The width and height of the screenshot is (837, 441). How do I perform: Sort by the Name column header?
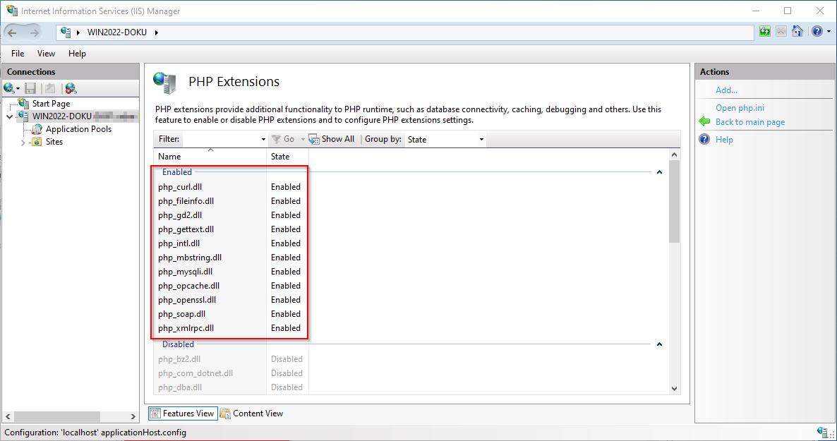tap(210, 157)
